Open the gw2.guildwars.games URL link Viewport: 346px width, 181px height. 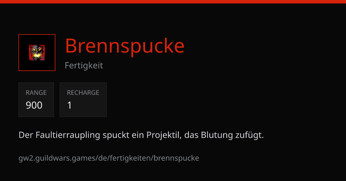point(109,158)
